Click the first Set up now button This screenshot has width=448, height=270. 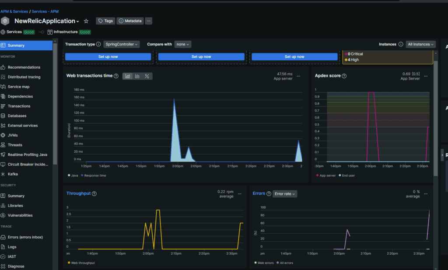coord(108,56)
